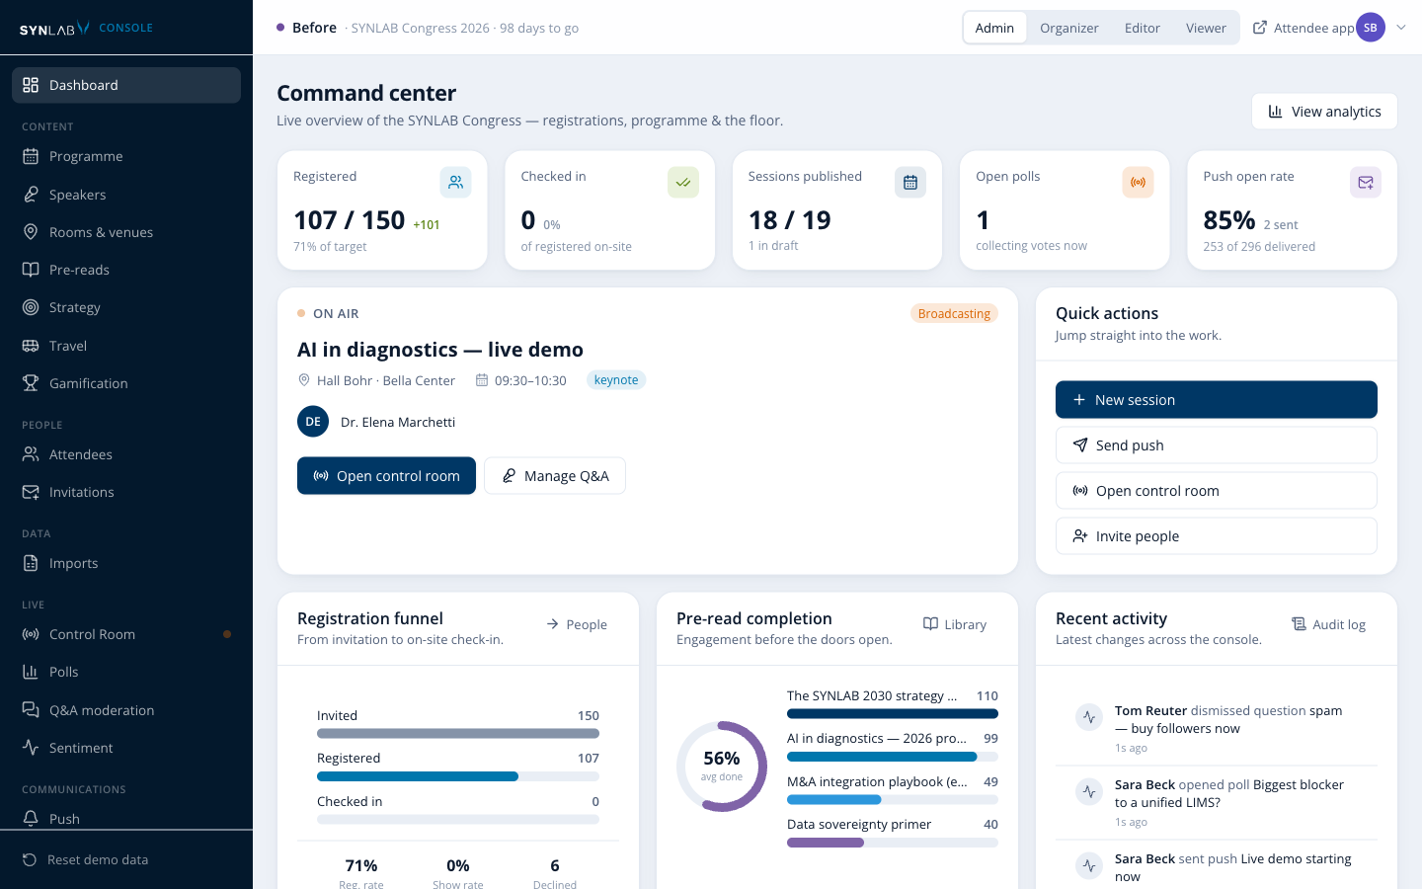Click the keynote tag
The height and width of the screenshot is (889, 1422).
coord(616,380)
